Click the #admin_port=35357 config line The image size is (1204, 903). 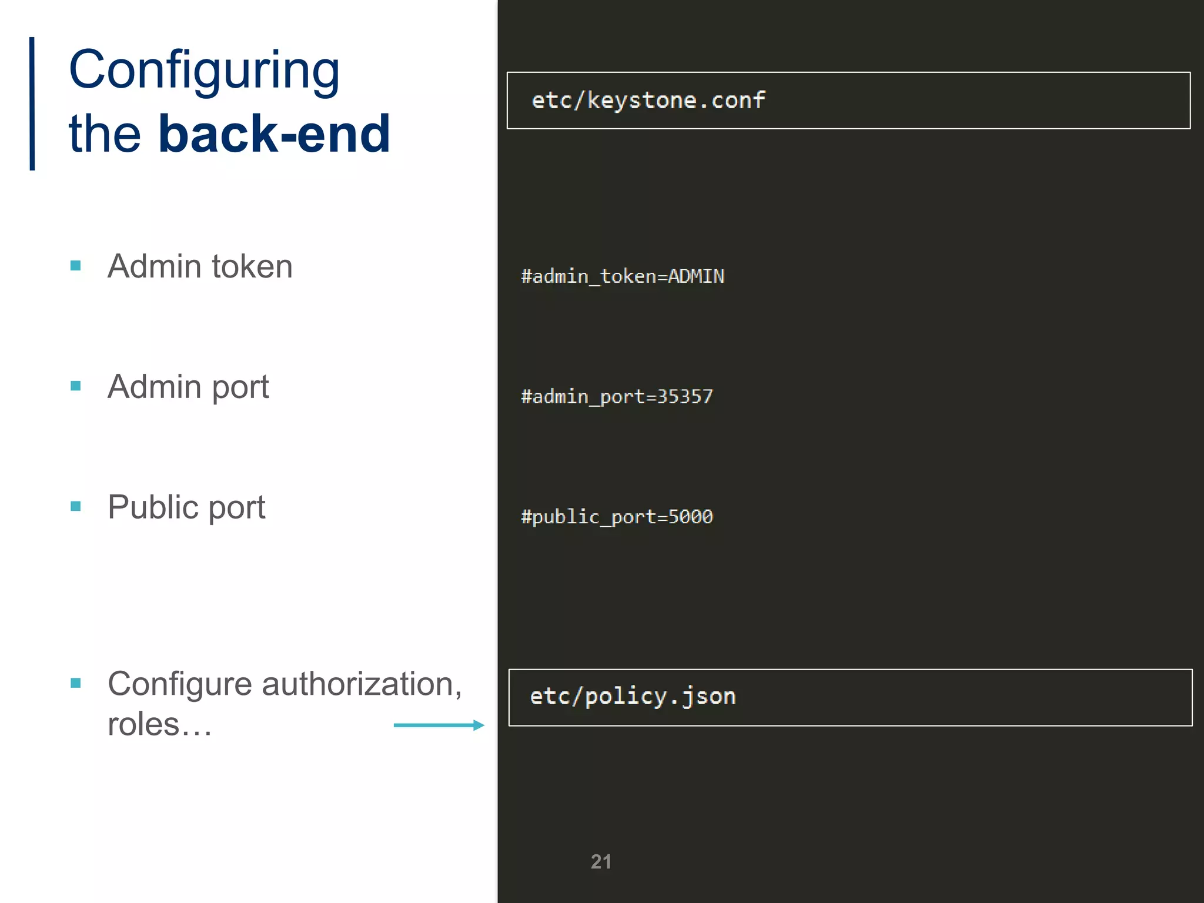click(x=617, y=397)
